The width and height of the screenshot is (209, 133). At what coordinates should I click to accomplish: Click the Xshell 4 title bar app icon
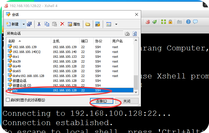coord(6,6)
